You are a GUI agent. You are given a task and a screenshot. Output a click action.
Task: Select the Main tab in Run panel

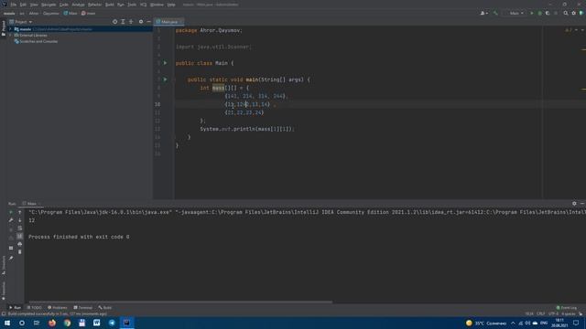(31, 204)
